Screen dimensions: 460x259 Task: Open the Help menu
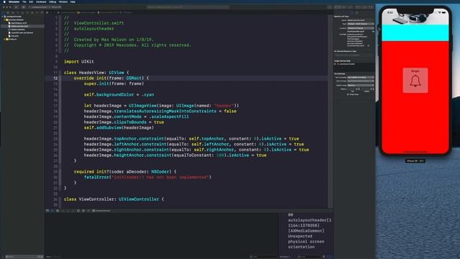pyautogui.click(x=73, y=1)
